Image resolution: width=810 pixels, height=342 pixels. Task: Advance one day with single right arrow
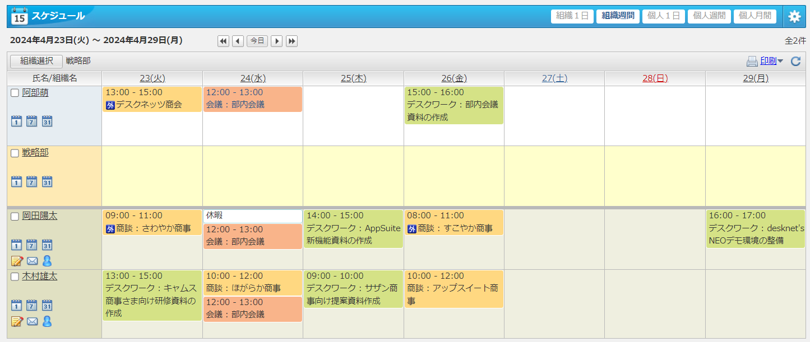coord(276,41)
